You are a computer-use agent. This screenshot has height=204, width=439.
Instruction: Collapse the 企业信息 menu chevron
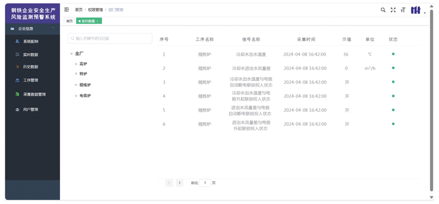pyautogui.click(x=53, y=28)
